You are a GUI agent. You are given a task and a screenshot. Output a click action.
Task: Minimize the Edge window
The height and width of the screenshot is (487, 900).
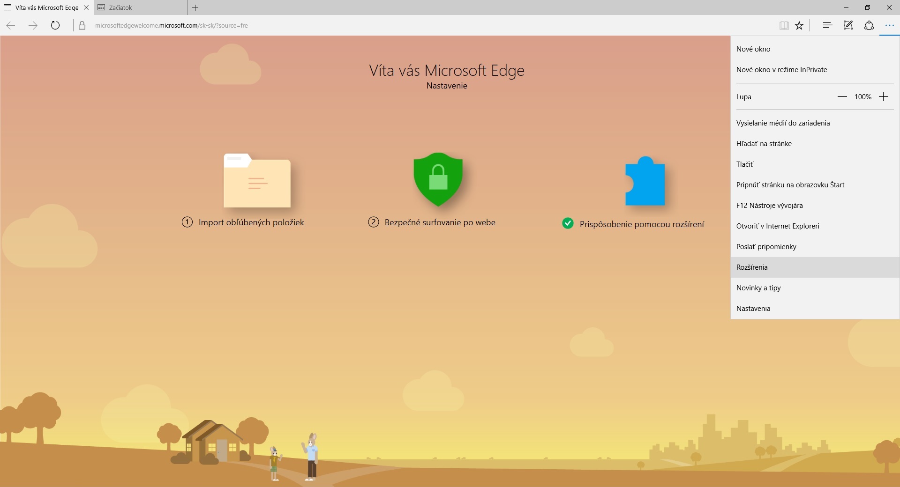(x=846, y=7)
